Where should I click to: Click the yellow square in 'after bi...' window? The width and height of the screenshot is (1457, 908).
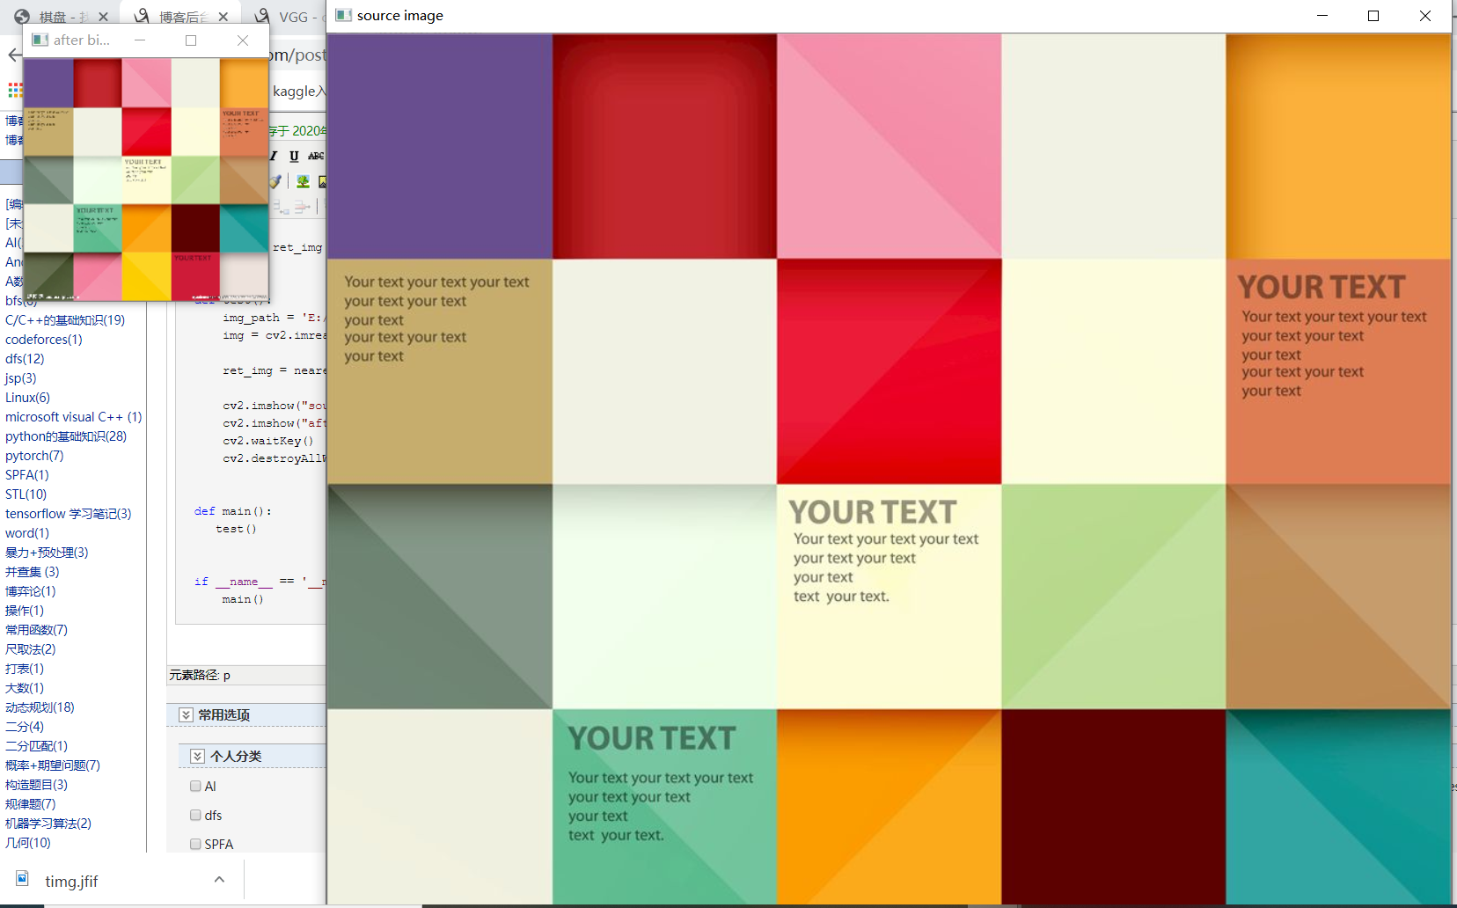coord(146,276)
